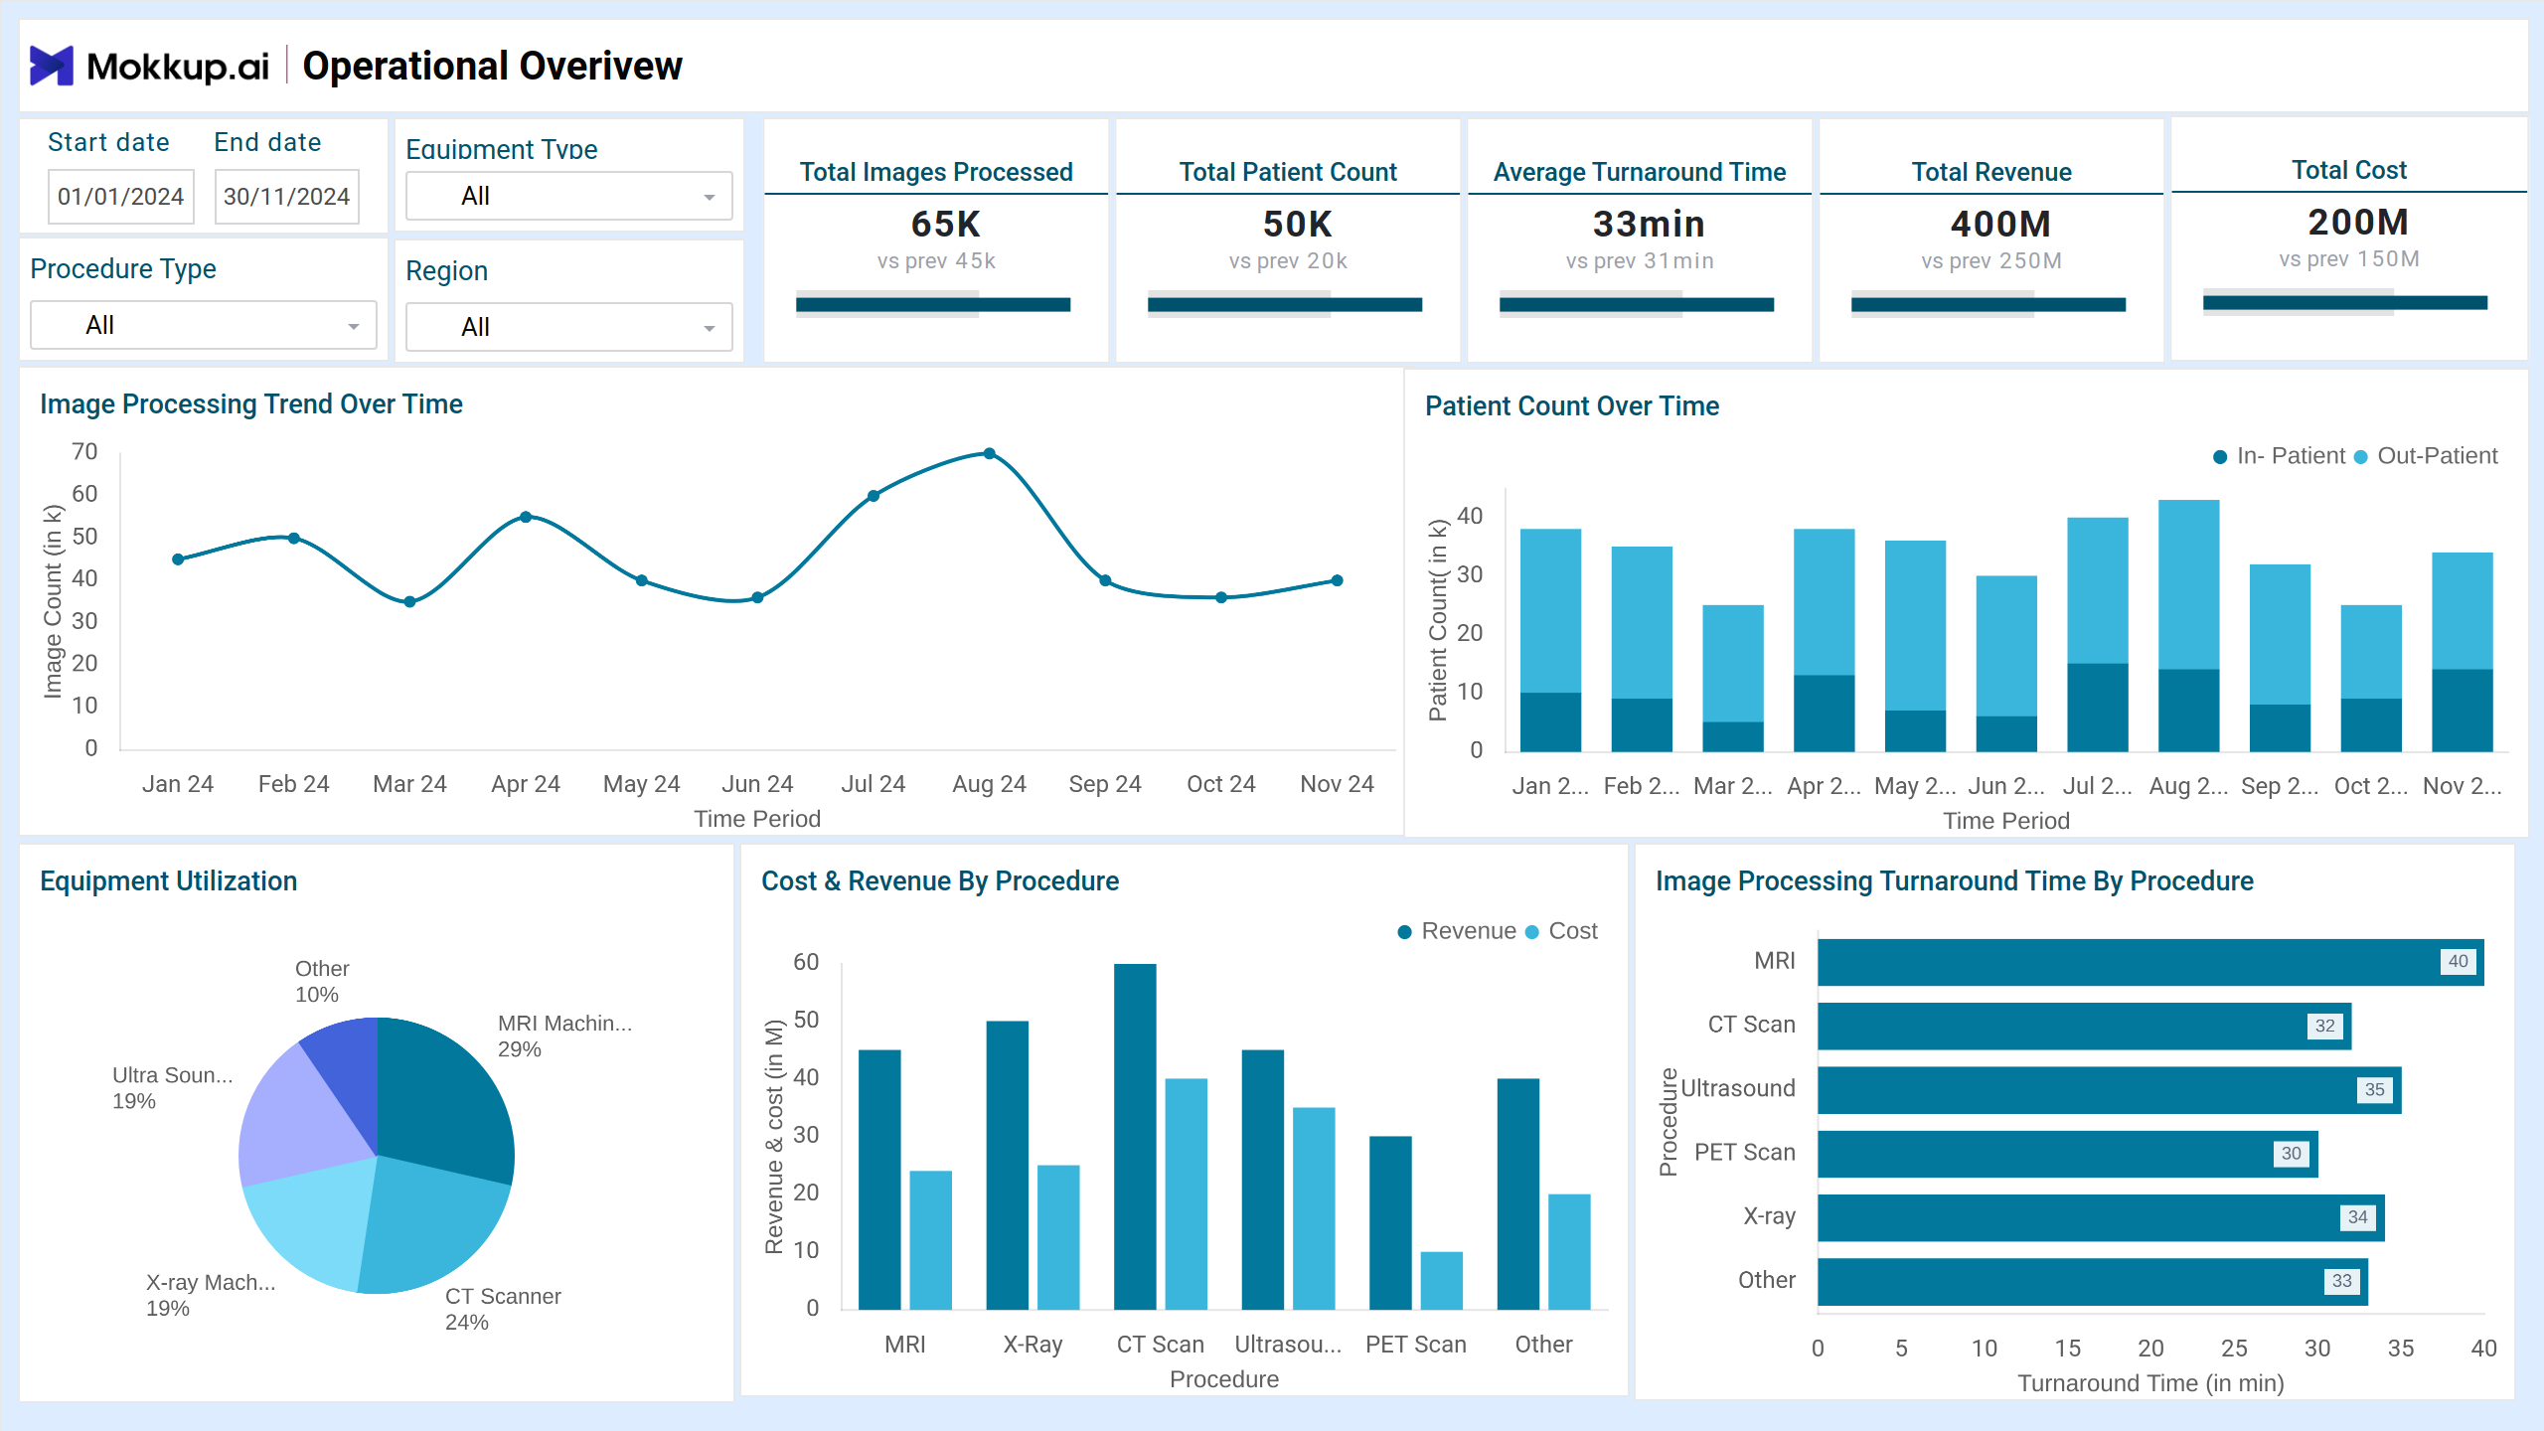This screenshot has height=1431, width=2544.
Task: Click the Apr 24 line chart data point
Action: [x=526, y=517]
